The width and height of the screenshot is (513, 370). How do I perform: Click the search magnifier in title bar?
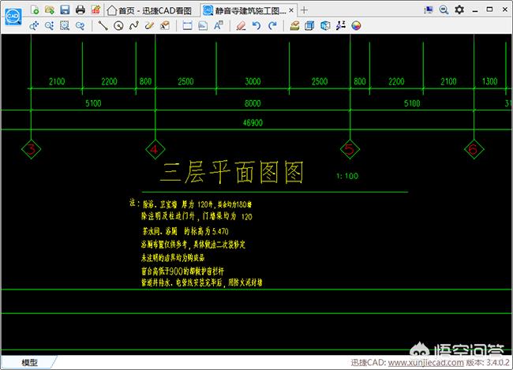coord(444,9)
